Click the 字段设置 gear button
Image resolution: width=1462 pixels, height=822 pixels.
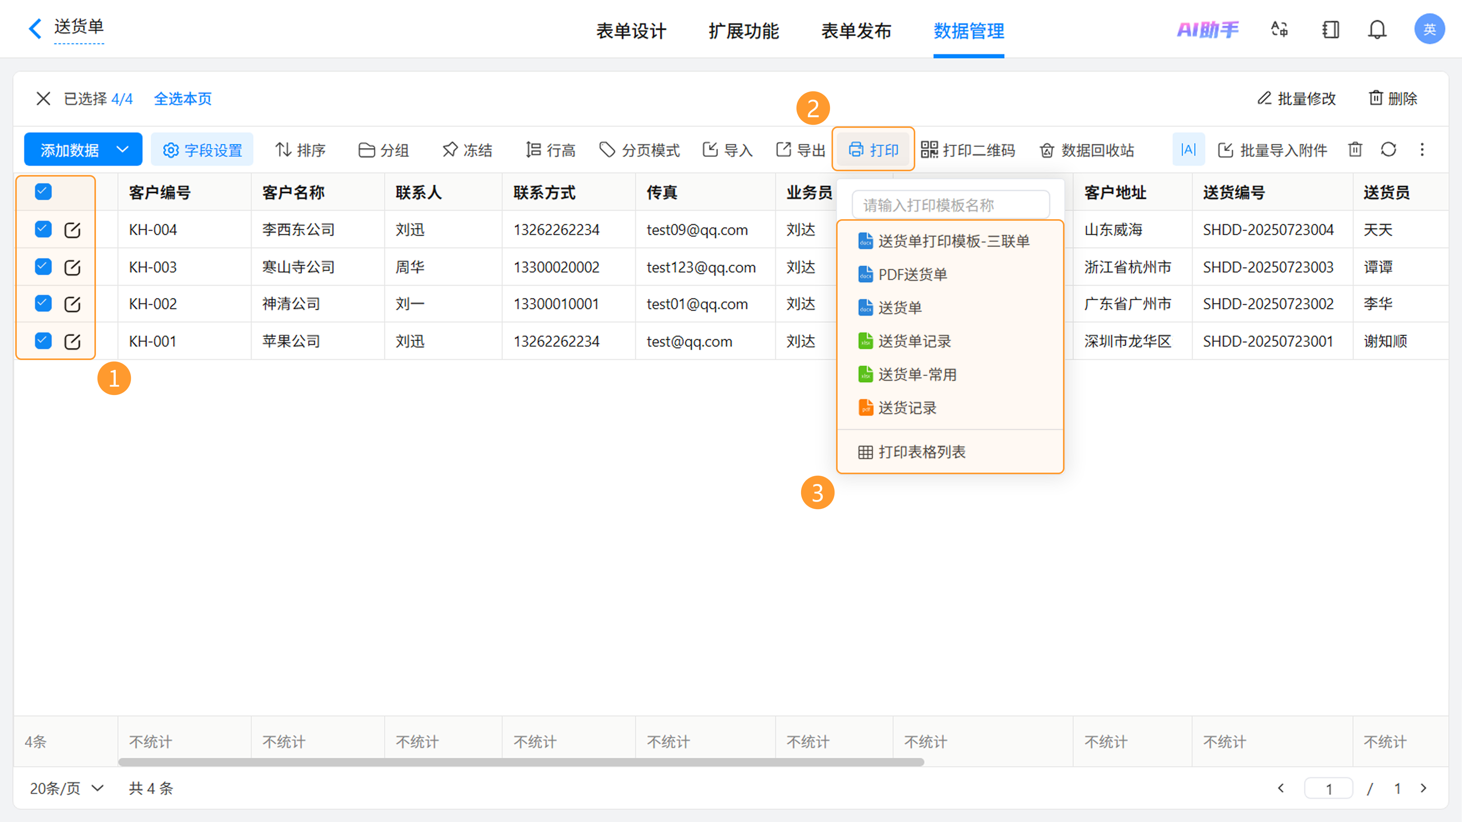202,150
